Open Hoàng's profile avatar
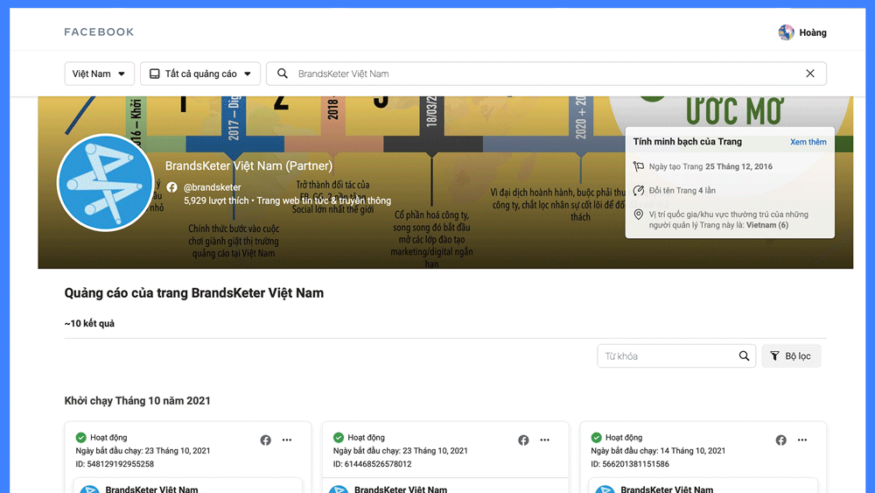875x493 pixels. (786, 32)
